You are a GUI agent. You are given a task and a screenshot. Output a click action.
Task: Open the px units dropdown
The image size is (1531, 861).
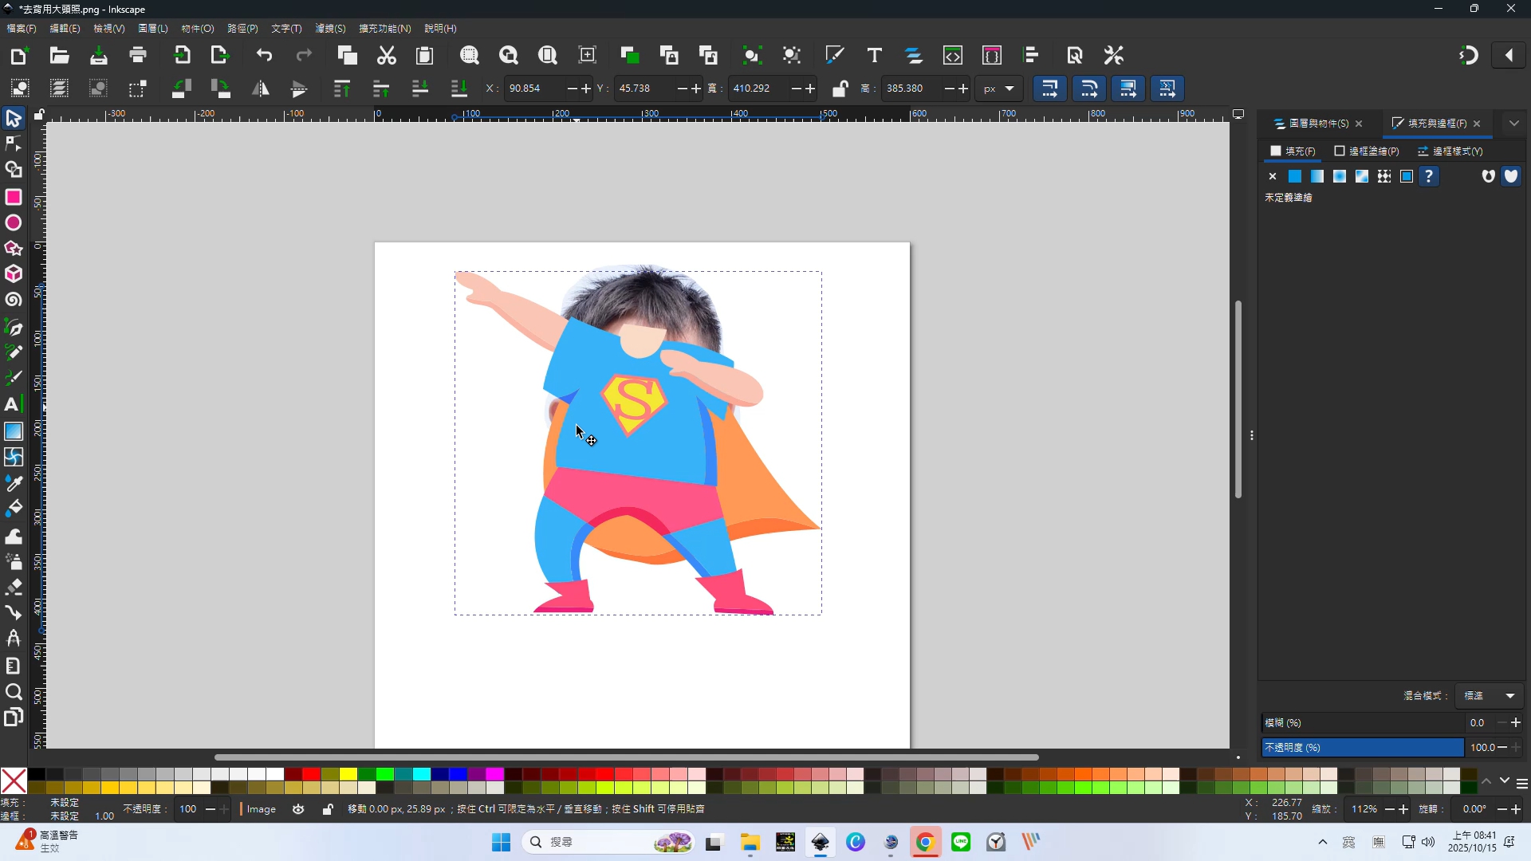tap(998, 88)
